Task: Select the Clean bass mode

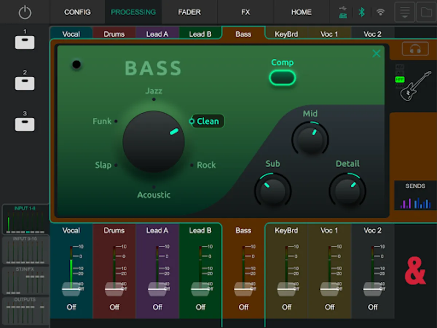Action: [208, 121]
